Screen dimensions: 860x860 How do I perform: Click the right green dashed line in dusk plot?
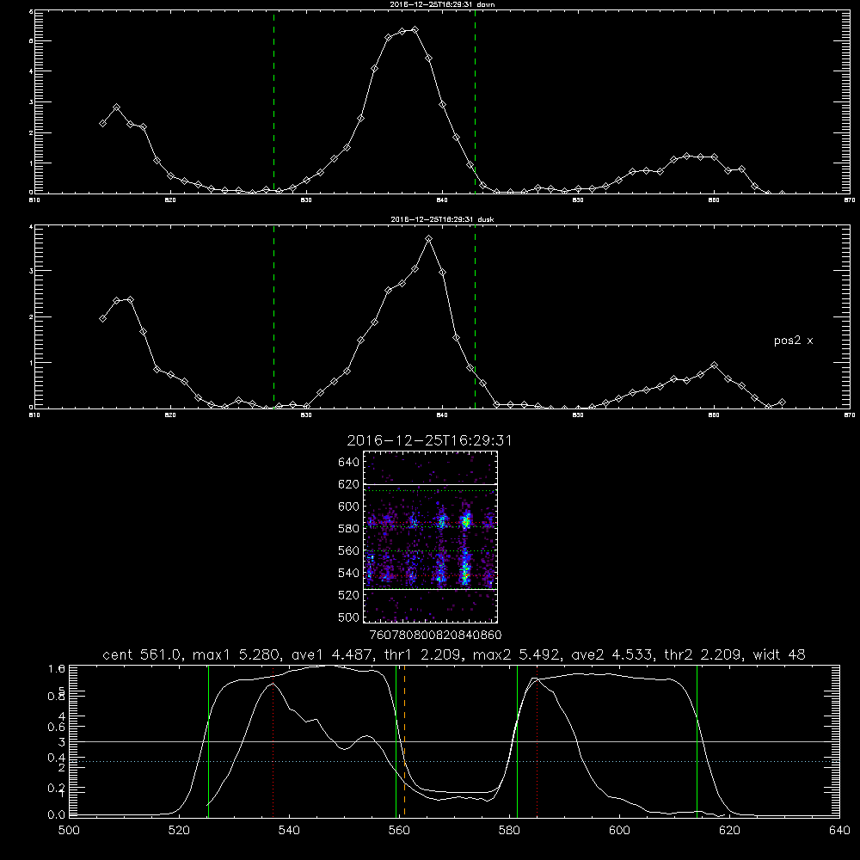[x=475, y=317]
